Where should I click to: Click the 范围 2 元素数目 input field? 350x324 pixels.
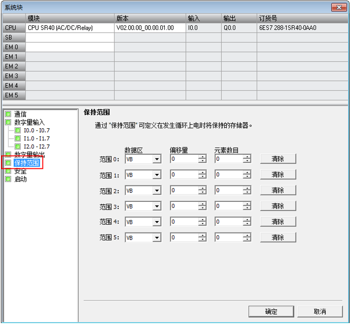pos(229,191)
